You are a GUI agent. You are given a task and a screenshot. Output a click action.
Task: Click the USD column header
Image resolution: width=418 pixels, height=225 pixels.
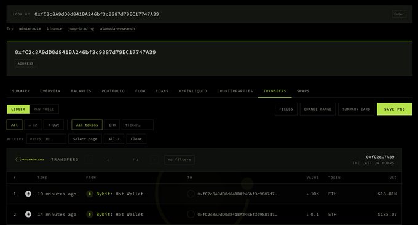pyautogui.click(x=393, y=178)
